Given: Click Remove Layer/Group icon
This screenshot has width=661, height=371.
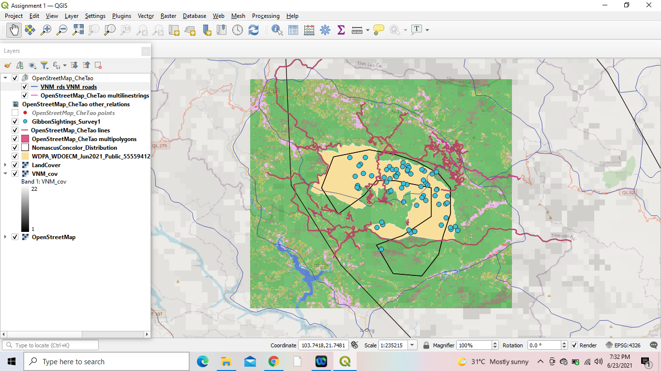Looking at the screenshot, I should 98,65.
